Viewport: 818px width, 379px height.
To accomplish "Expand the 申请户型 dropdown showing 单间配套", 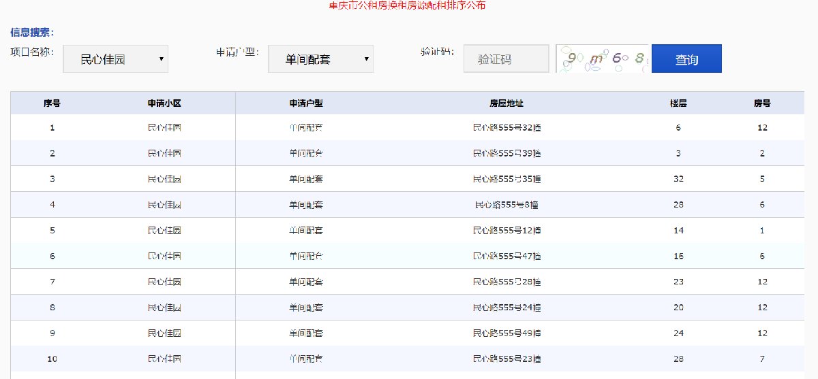I will tap(320, 59).
